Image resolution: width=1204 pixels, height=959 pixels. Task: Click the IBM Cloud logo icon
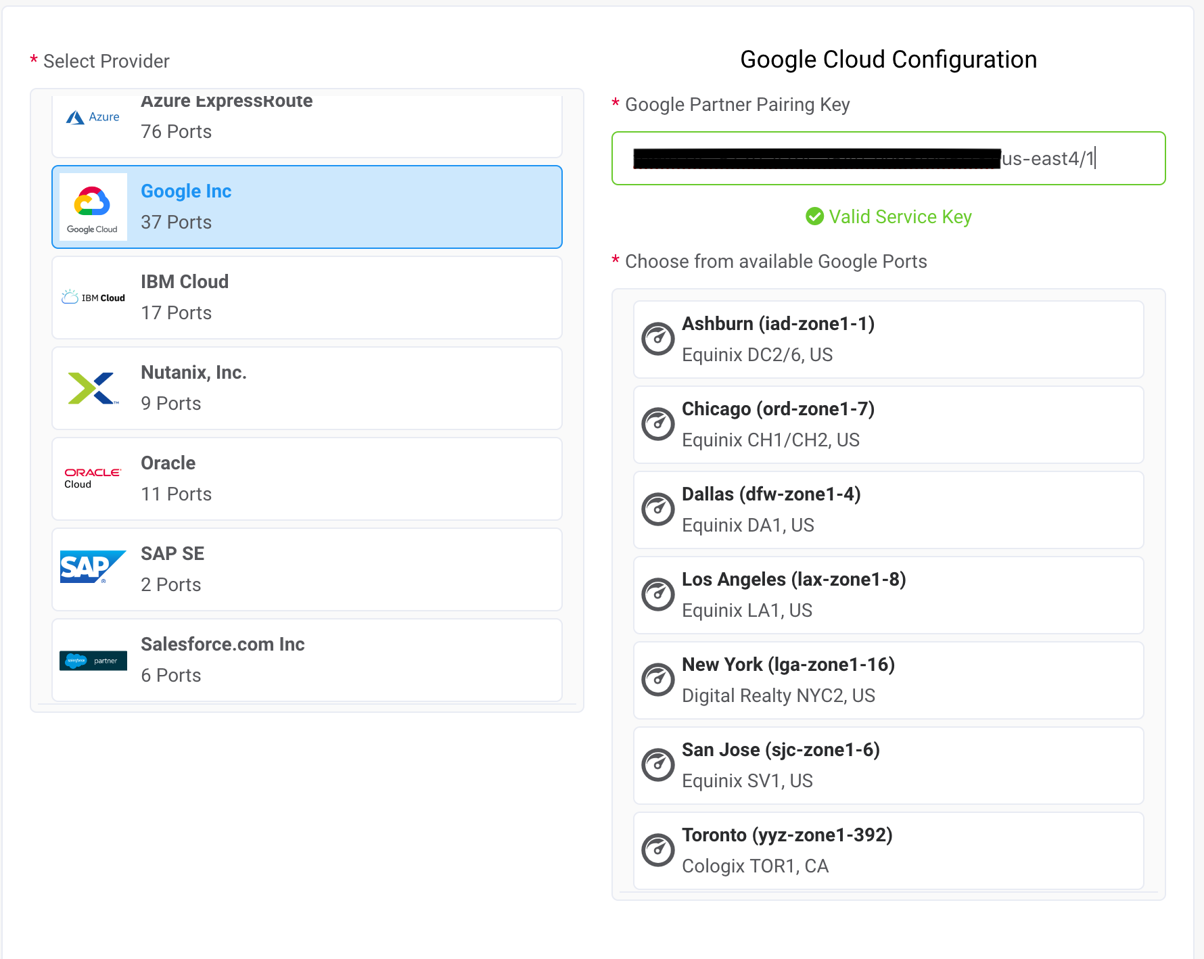[x=93, y=298]
